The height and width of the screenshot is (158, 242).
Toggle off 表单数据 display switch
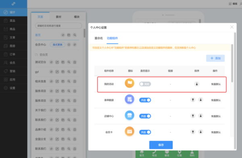[145, 100]
